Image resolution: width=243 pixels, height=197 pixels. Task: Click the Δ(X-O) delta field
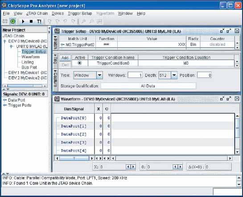click(x=218, y=167)
